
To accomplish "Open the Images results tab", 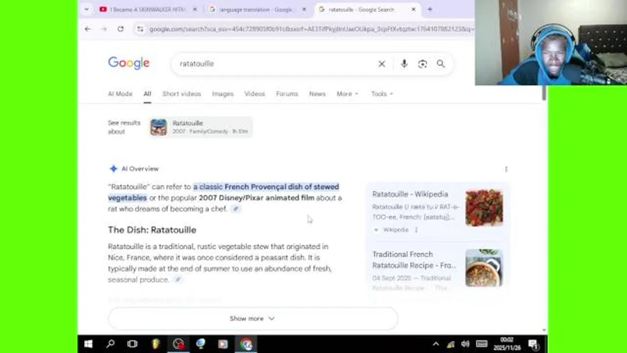I will point(222,94).
